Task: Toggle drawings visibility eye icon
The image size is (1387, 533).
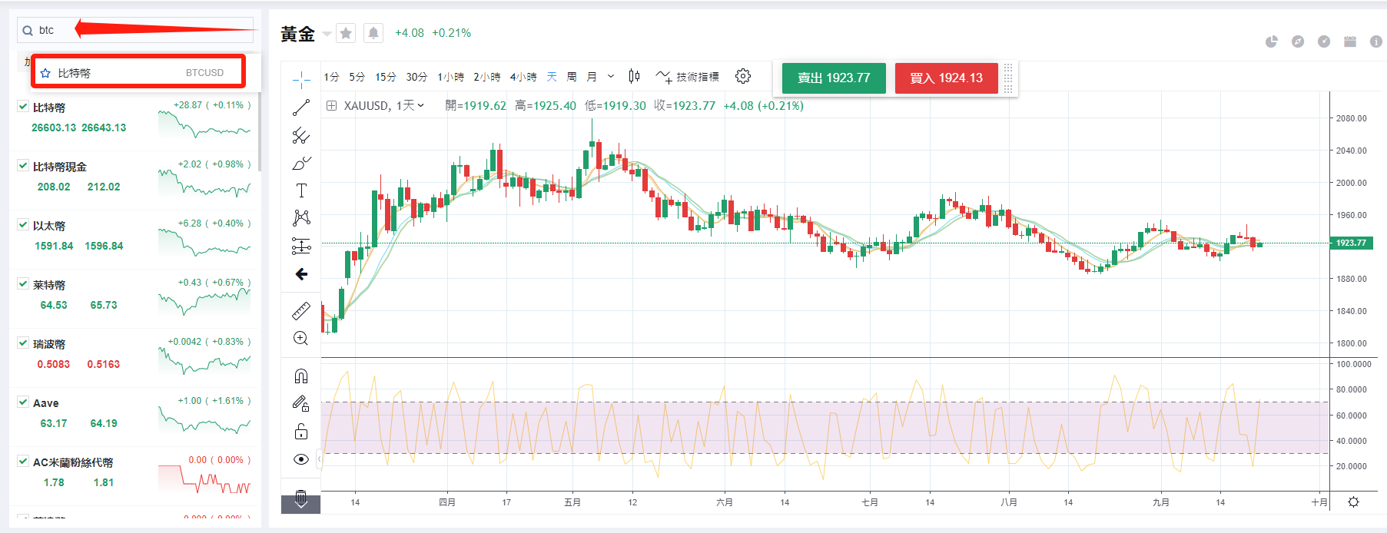Action: [301, 459]
